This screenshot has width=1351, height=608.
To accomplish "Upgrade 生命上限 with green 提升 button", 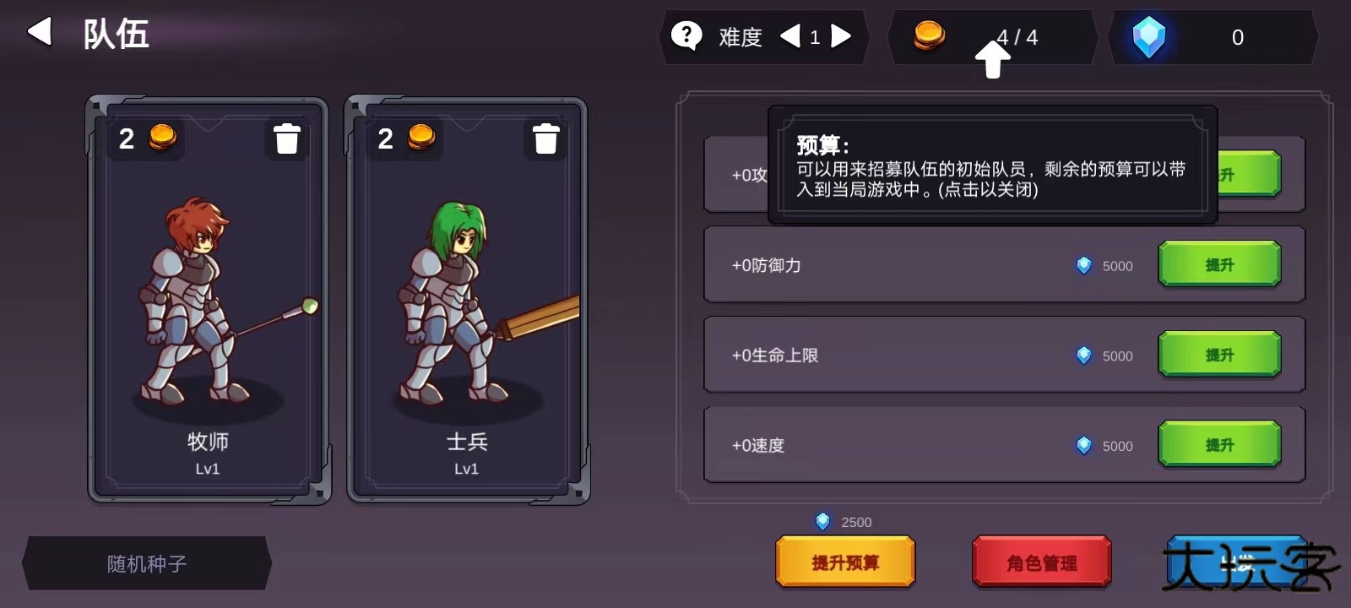I will tap(1219, 355).
